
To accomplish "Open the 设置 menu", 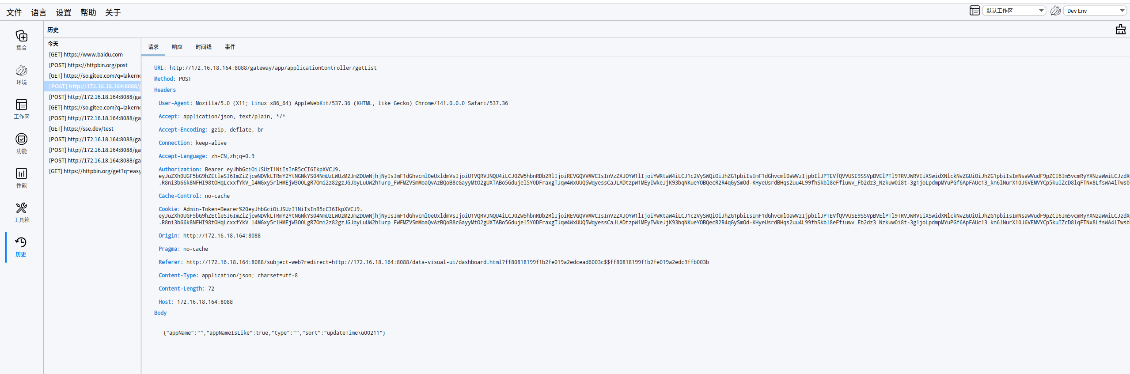I will (x=64, y=12).
